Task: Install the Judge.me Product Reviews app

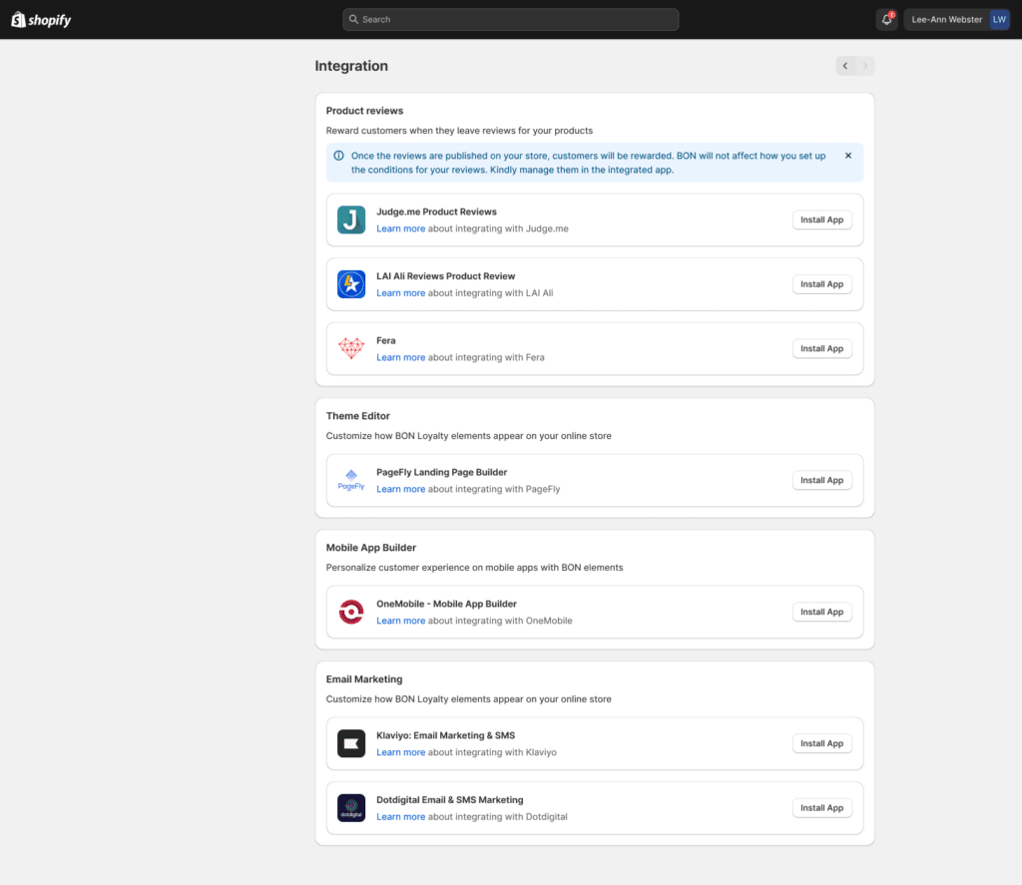Action: [821, 220]
